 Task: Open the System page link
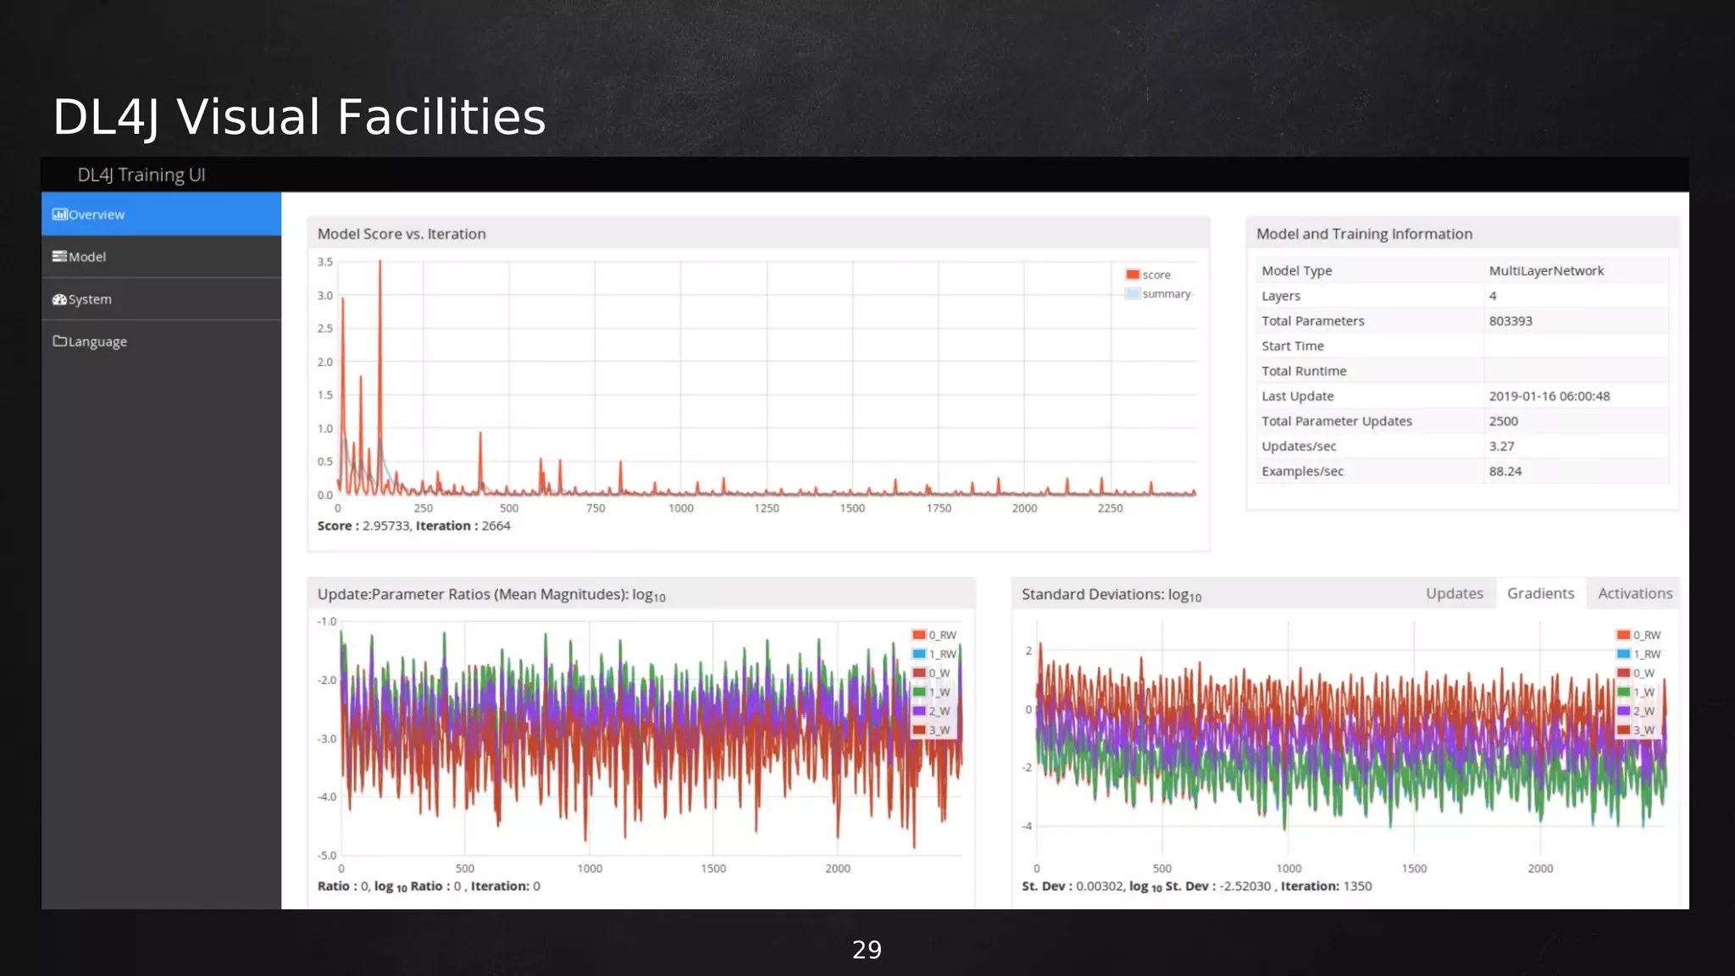click(x=90, y=299)
